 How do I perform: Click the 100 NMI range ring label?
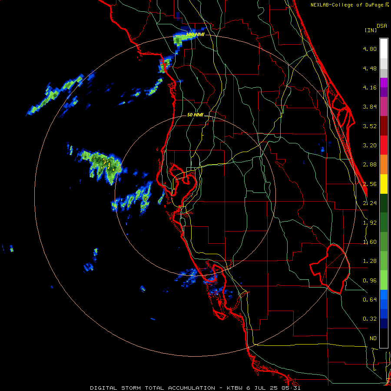195,34
